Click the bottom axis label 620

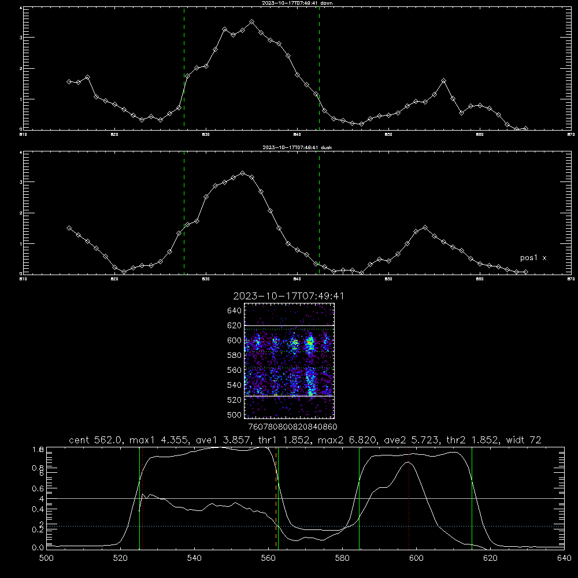tap(490, 558)
